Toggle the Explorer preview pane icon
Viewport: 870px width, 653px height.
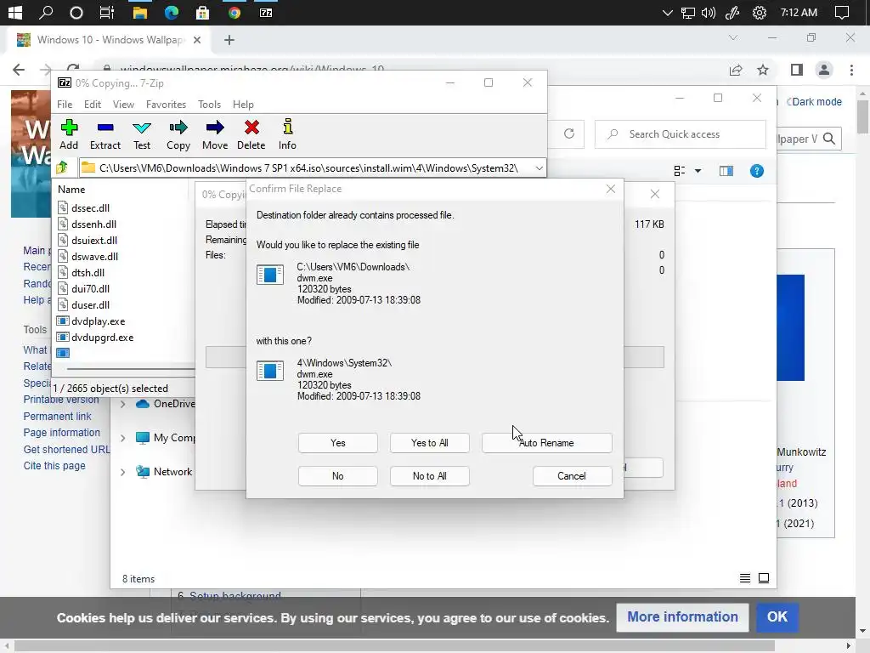point(726,171)
